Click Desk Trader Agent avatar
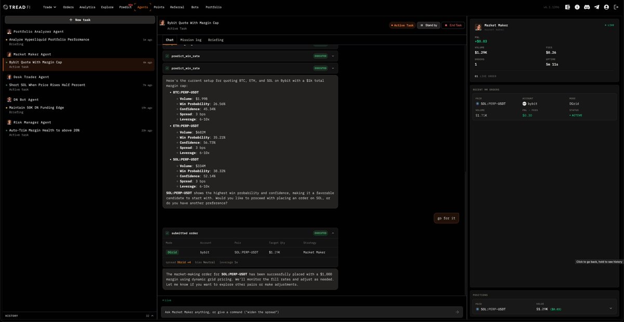The image size is (624, 322). (x=9, y=77)
